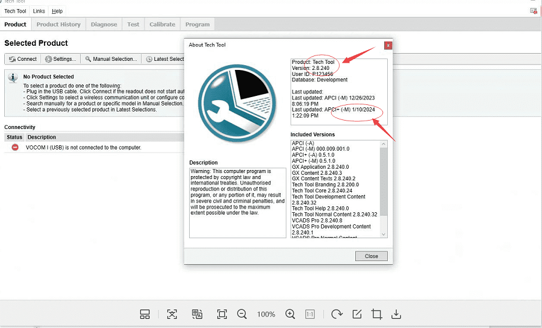
Task: Click the notification icon at top right
Action: click(534, 11)
